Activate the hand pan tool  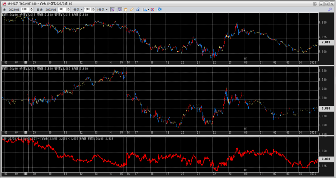click(x=126, y=9)
